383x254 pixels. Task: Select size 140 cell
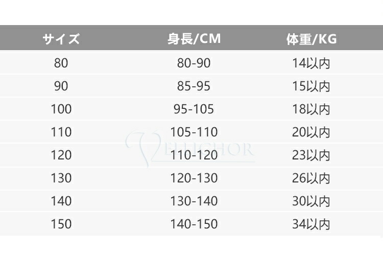click(61, 201)
